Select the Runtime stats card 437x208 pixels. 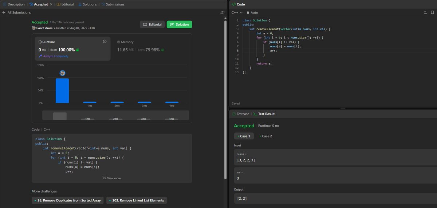coord(72,48)
